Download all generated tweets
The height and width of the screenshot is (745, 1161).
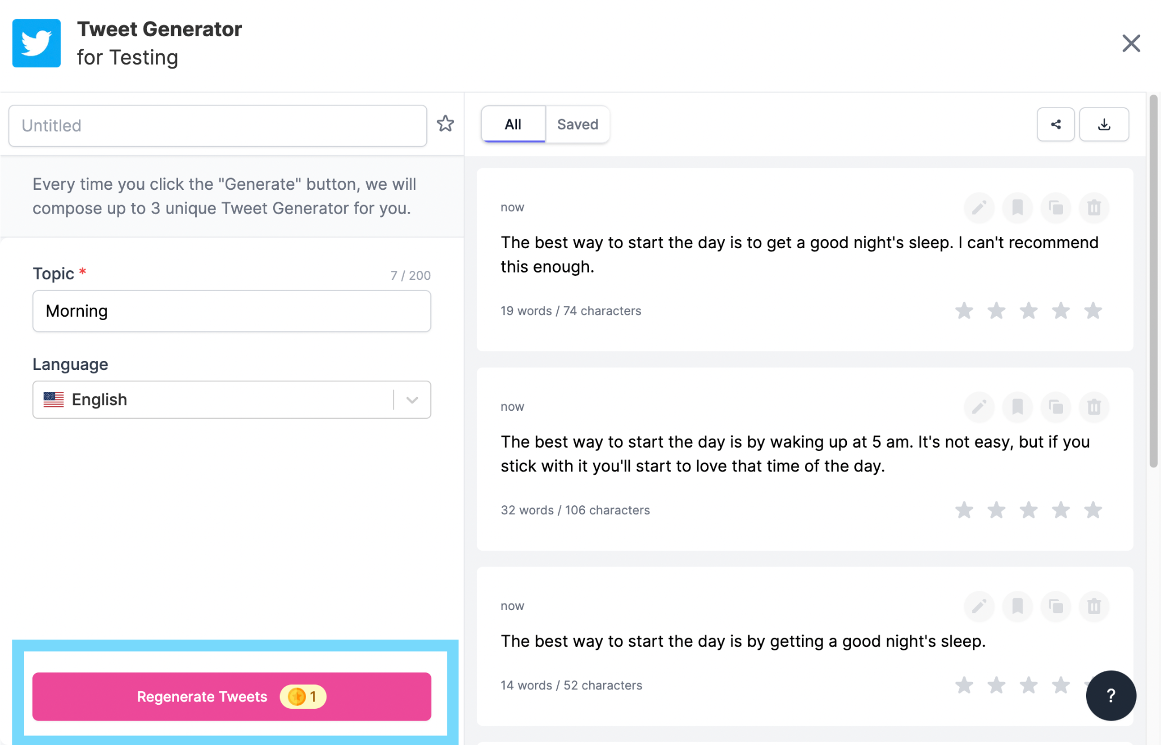click(x=1104, y=124)
